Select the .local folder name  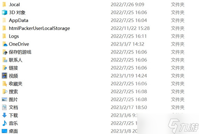coord(14,4)
